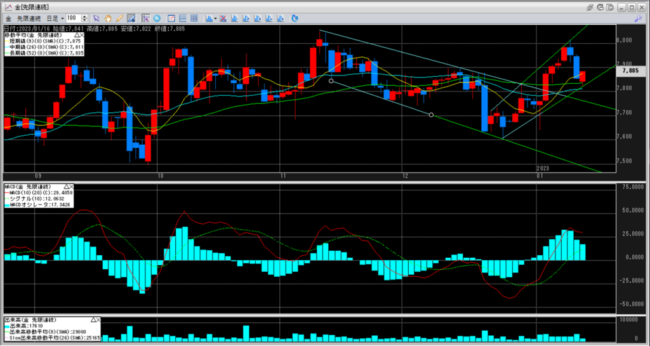
Task: Open the wrench settings icon
Action: (x=639, y=18)
